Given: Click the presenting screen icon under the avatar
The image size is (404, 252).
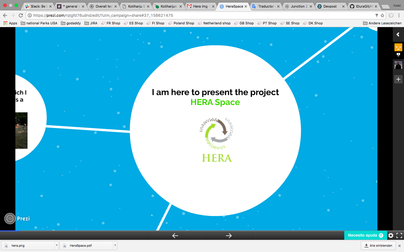Looking at the screenshot, I should 398,54.
